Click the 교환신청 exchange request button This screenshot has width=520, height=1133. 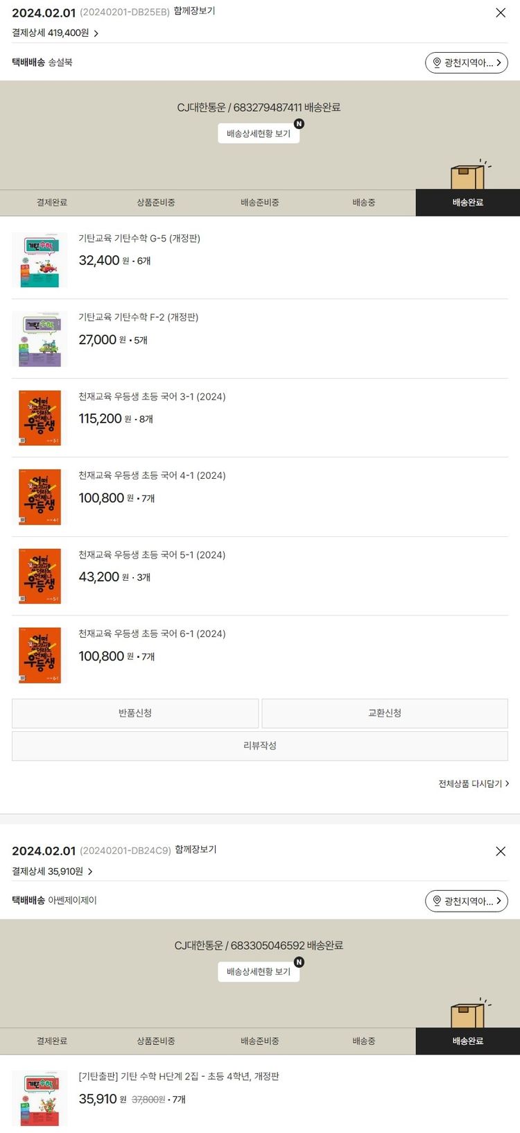tap(385, 713)
